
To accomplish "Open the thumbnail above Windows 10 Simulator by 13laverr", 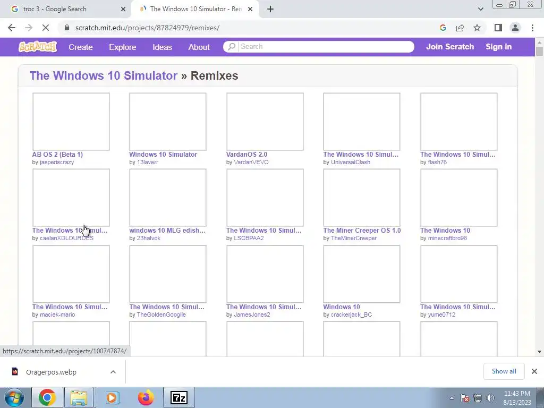I will point(168,122).
